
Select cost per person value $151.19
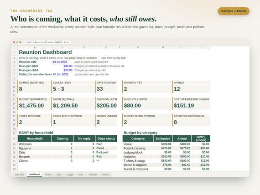184,106
